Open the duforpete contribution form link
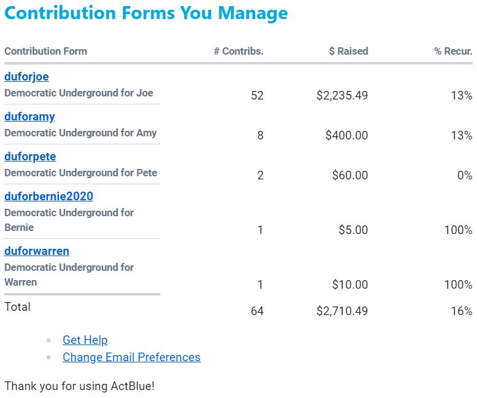Image resolution: width=477 pixels, height=398 pixels. click(30, 157)
